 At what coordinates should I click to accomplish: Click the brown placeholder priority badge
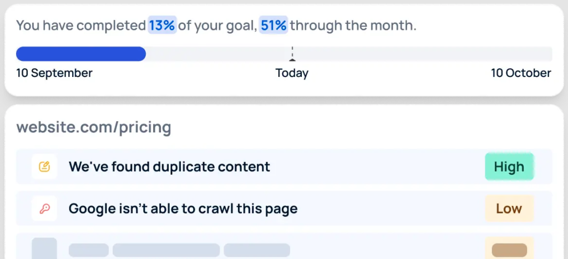pyautogui.click(x=509, y=250)
